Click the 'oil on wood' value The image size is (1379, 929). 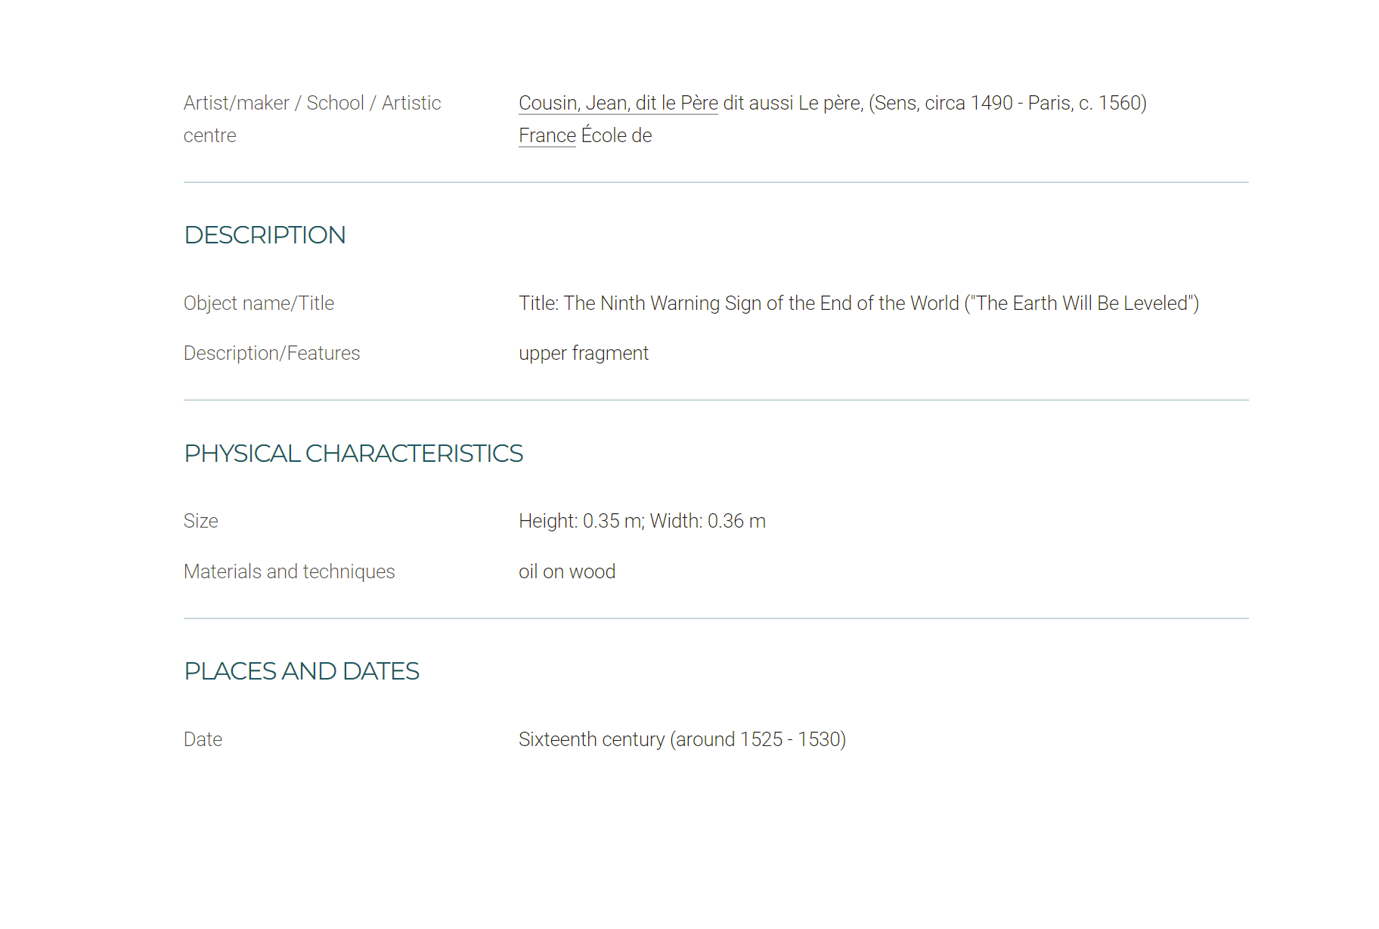pos(567,571)
